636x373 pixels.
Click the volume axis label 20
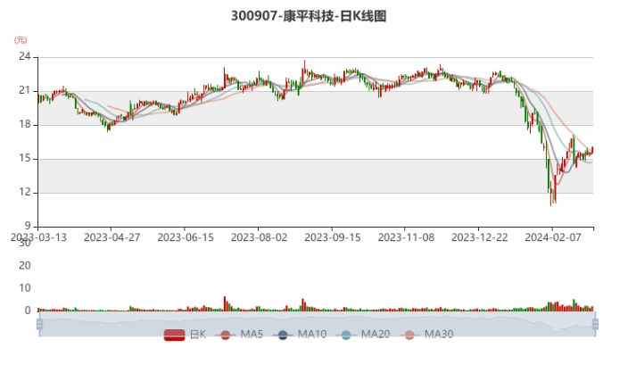pyautogui.click(x=25, y=265)
